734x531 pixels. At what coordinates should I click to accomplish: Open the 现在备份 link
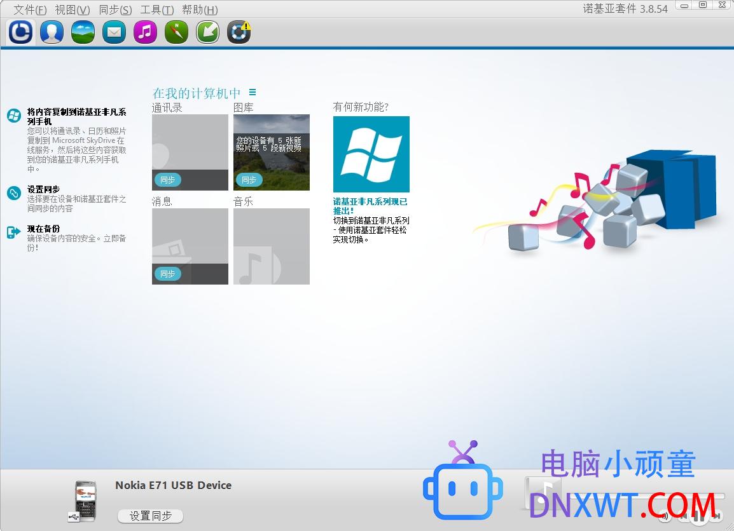[x=43, y=229]
